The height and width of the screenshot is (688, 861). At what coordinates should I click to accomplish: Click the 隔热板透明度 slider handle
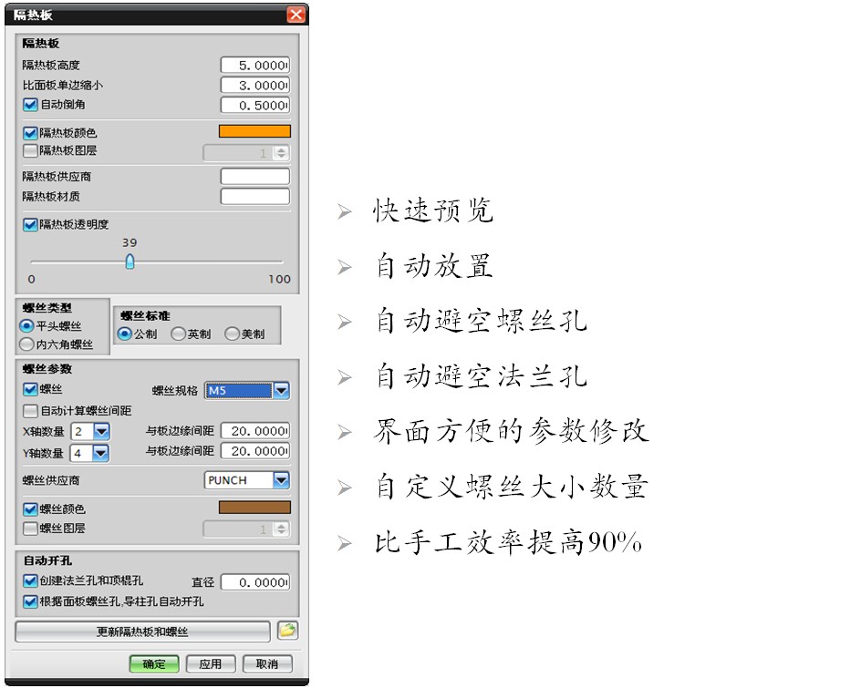pos(130,262)
